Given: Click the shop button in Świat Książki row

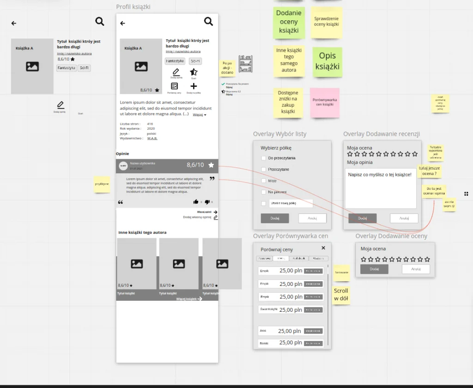Looking at the screenshot, I should coord(314,310).
